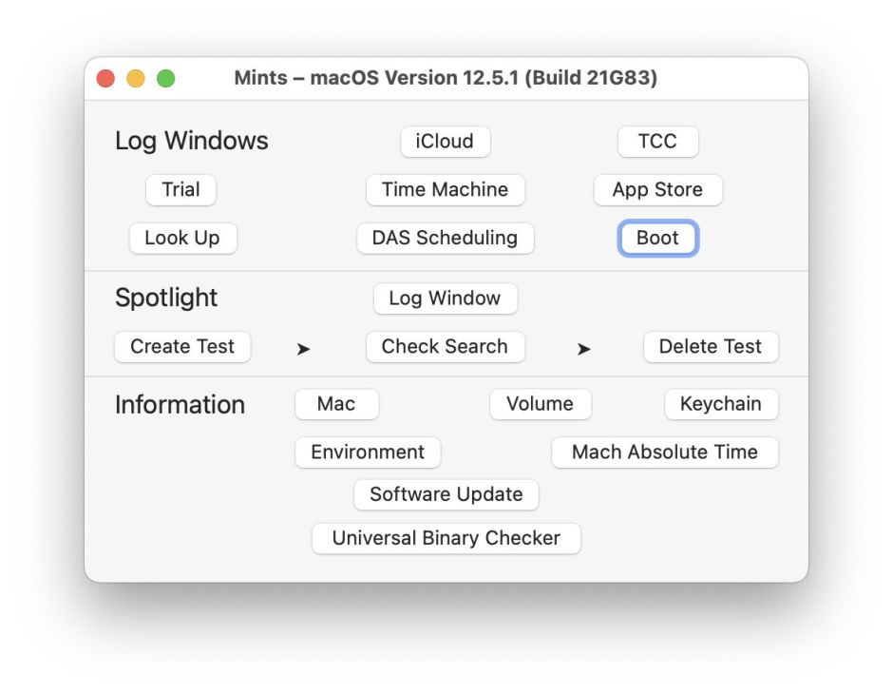Launch the Time Machine log
The height and width of the screenshot is (694, 893).
tap(445, 189)
